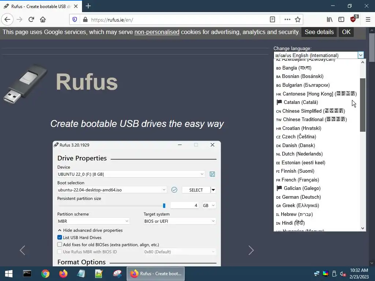The height and width of the screenshot is (281, 375).
Task: Click language list scroll down arrow
Action: point(363,228)
